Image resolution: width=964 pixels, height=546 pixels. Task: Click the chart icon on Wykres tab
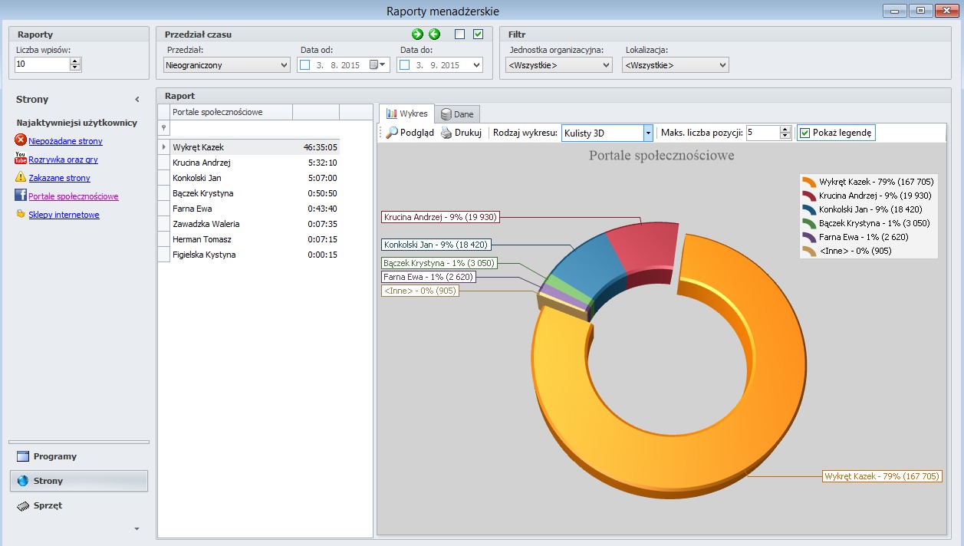coord(391,113)
